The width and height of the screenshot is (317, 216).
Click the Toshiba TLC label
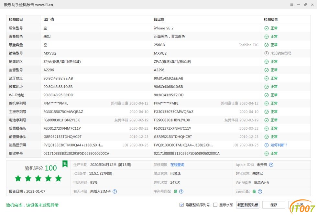point(248,45)
